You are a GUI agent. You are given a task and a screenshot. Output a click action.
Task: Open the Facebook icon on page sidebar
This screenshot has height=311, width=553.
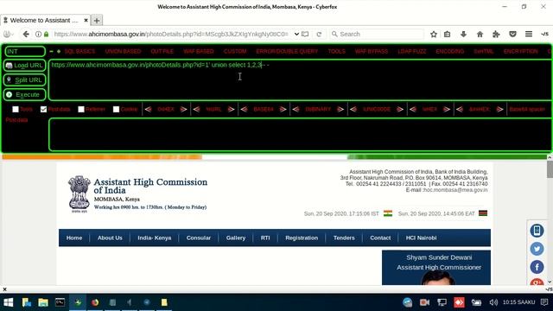pos(537,267)
